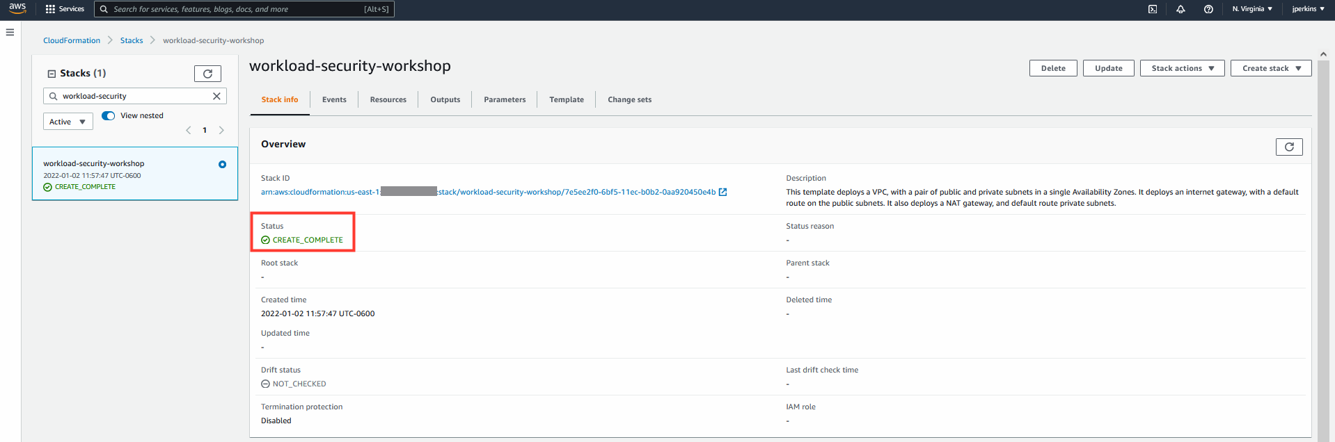Viewport: 1335px width, 442px height.
Task: Click the NOT_CHECKED drift status
Action: tap(294, 384)
